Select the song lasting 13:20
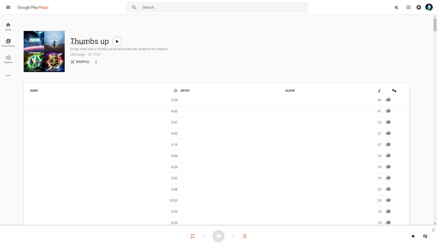This screenshot has width=437, height=246. 216,200
